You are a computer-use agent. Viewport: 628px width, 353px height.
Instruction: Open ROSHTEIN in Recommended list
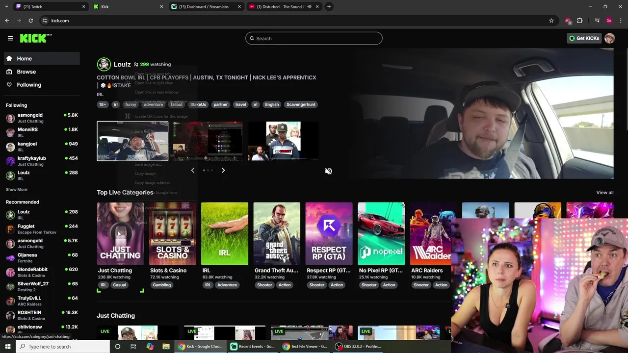(41, 315)
